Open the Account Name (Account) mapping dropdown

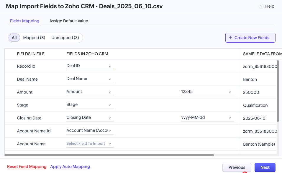tap(90, 130)
